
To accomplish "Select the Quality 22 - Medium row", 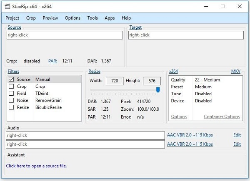I will pos(205,80).
